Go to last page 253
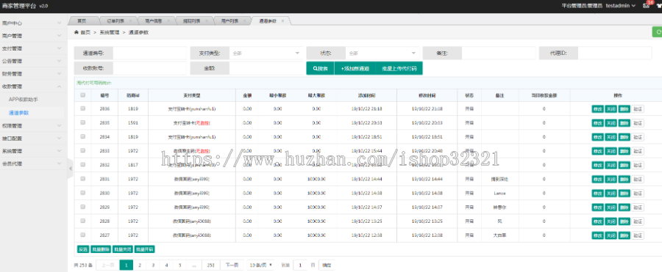 tap(210, 265)
